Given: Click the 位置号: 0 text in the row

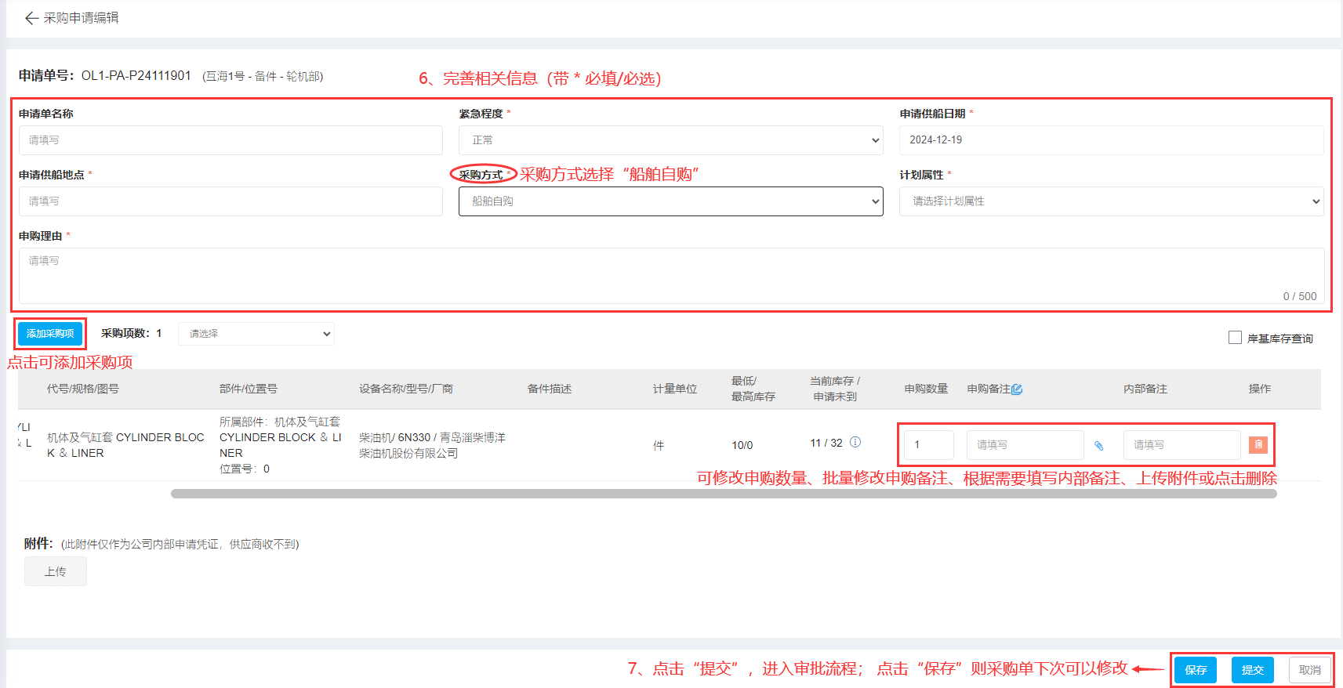Looking at the screenshot, I should (x=245, y=469).
